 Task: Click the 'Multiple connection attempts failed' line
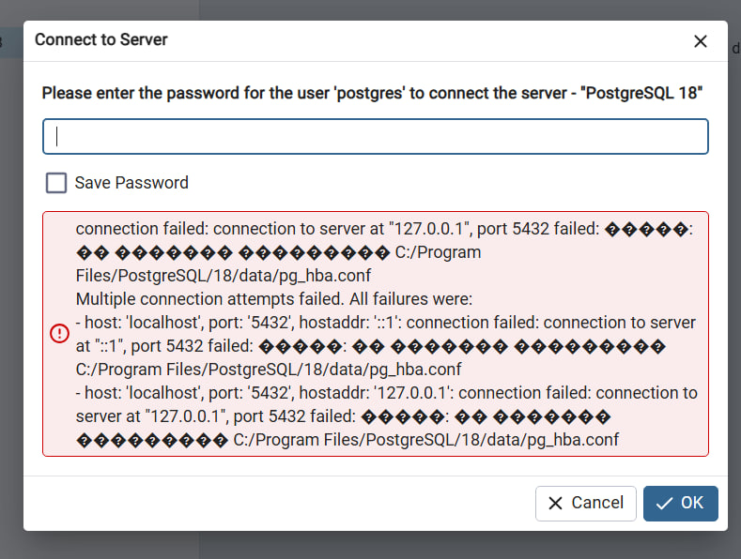[273, 299]
